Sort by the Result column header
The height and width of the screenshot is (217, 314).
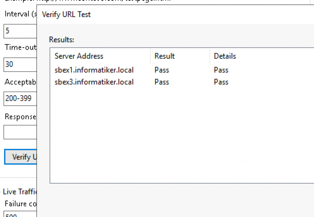[165, 56]
